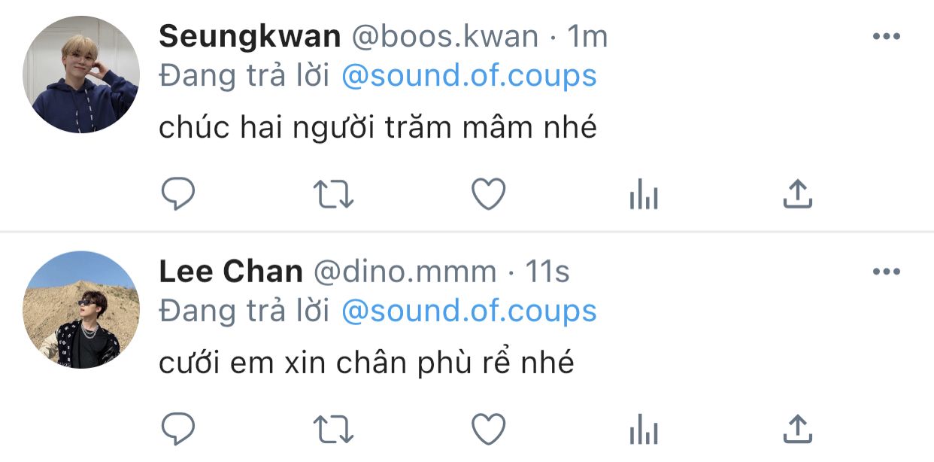
Task: Open @sound.of.coups mention in Lee Chan's reply
Action: pyautogui.click(x=469, y=311)
